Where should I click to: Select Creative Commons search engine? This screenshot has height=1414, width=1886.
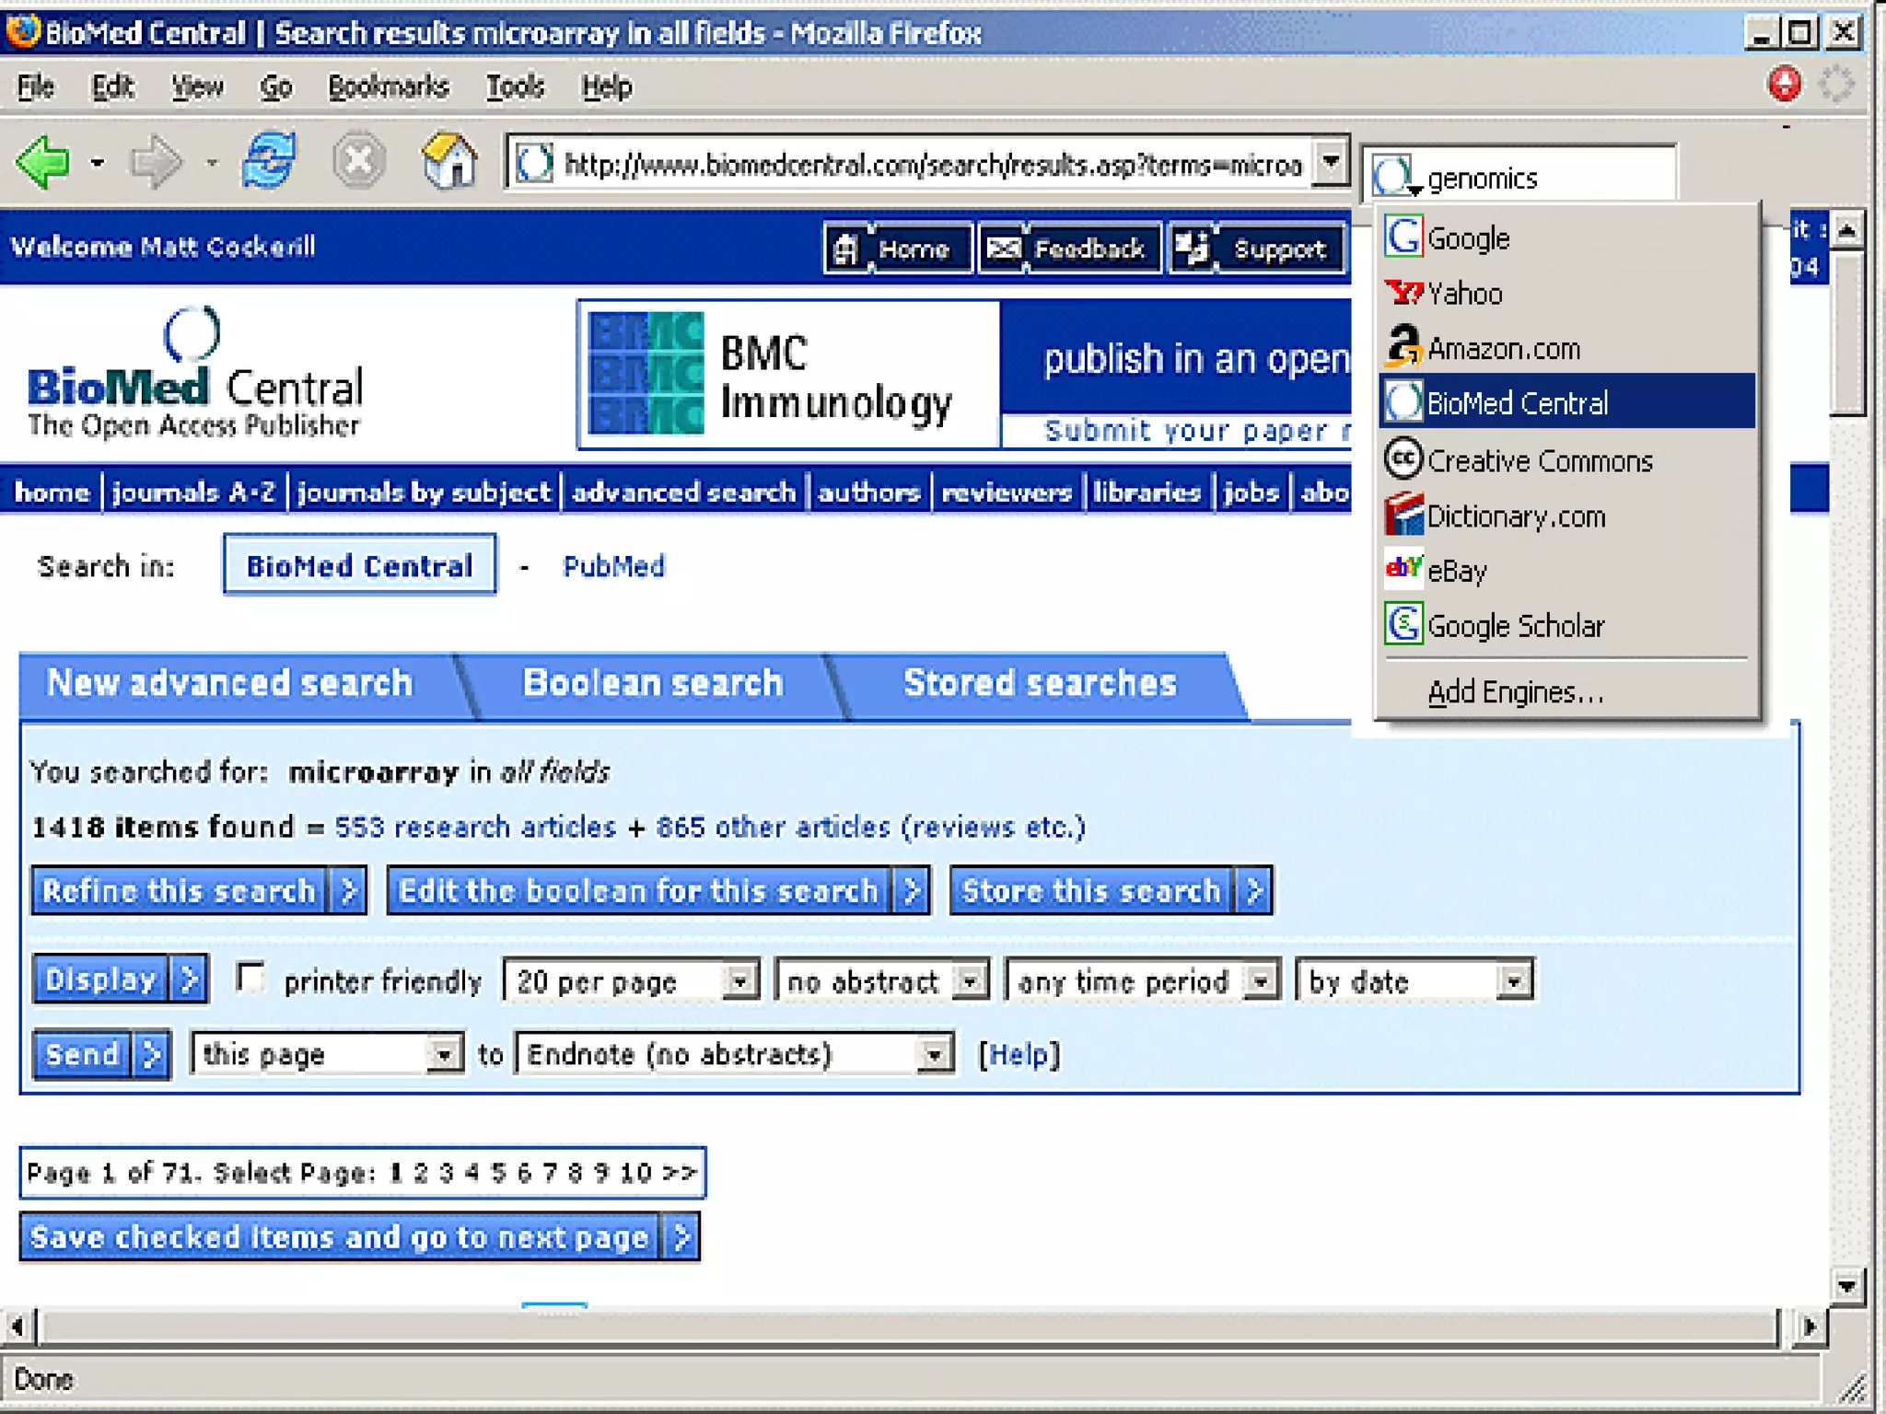(x=1539, y=460)
